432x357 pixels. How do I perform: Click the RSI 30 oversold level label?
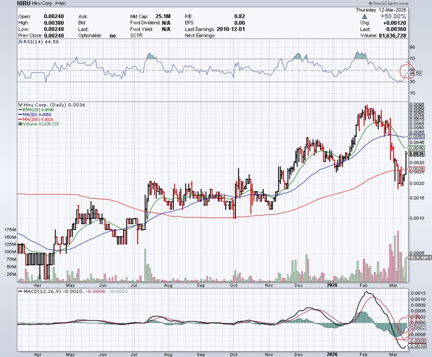(412, 82)
